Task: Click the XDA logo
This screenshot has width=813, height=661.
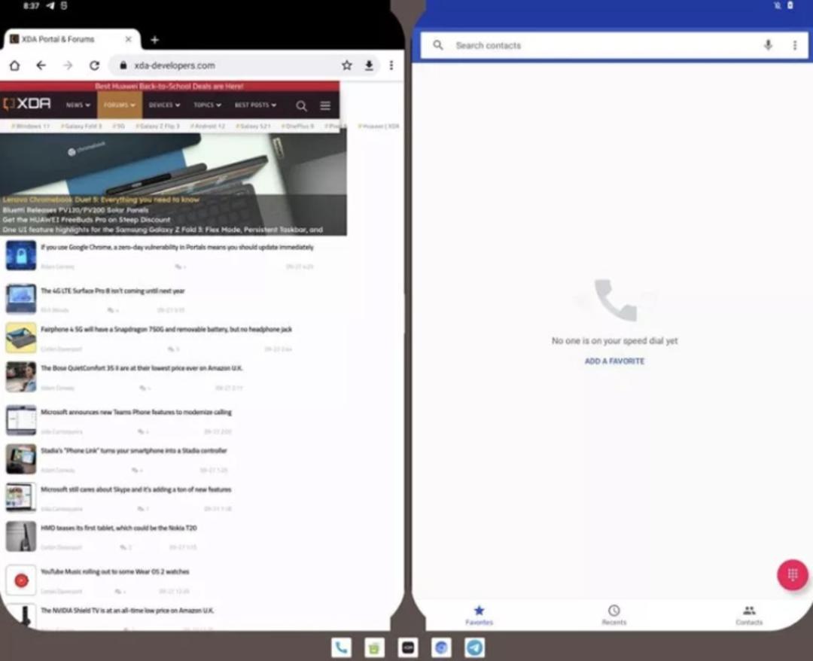Action: pos(27,104)
